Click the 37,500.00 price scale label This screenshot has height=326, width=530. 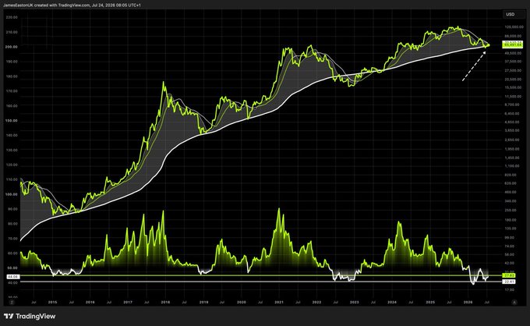tap(514, 62)
